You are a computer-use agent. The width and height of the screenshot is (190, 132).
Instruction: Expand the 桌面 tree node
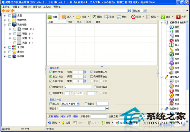click(x=4, y=16)
